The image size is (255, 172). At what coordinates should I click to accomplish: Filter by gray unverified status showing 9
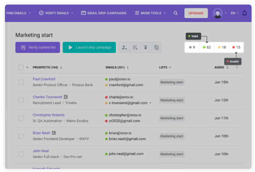pos(192,47)
